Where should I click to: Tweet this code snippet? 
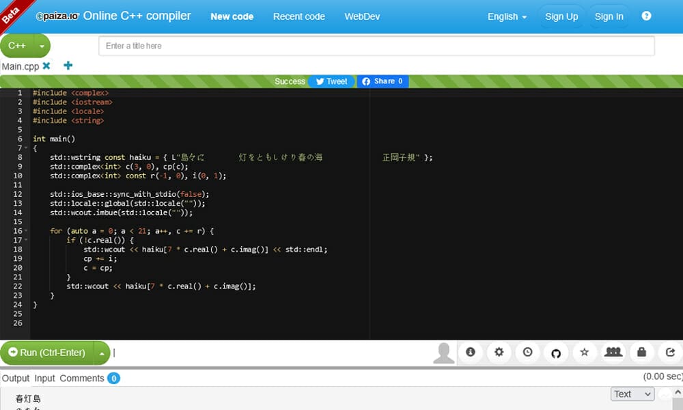(x=331, y=81)
